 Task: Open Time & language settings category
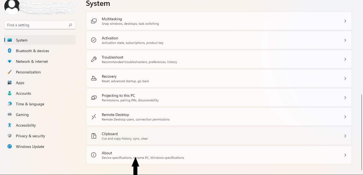click(30, 104)
